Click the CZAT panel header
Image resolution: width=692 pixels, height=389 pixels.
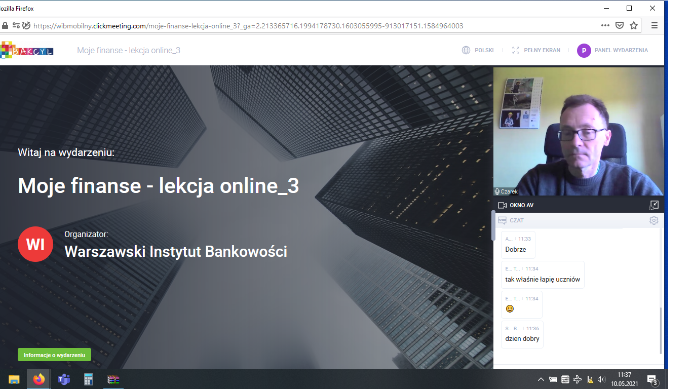579,220
